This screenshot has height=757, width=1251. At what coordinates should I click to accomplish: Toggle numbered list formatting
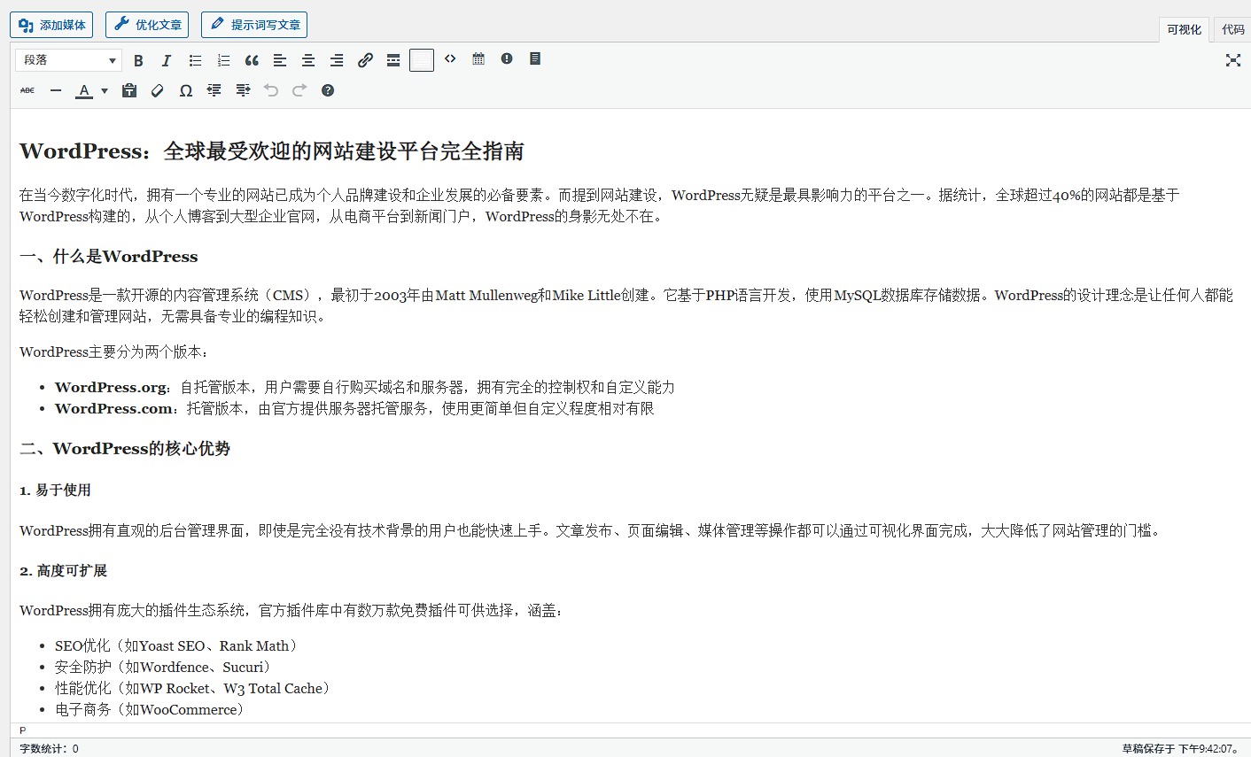point(223,60)
